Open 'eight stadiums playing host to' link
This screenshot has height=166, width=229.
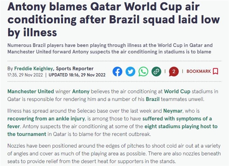(x=181, y=126)
